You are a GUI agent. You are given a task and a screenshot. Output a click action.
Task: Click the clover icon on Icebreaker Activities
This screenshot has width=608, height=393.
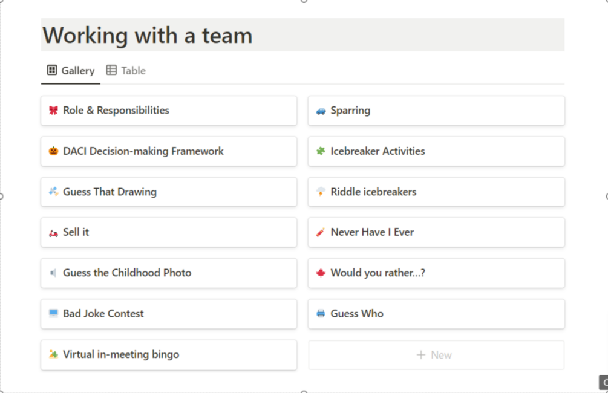tap(321, 151)
